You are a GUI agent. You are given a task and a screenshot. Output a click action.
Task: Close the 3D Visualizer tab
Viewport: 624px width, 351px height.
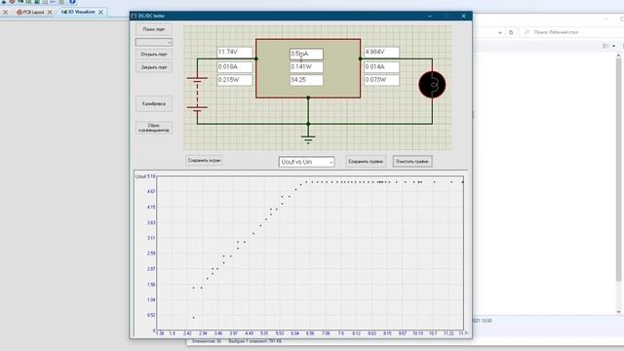100,13
